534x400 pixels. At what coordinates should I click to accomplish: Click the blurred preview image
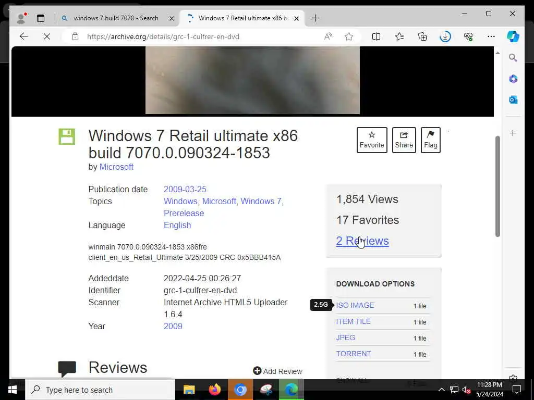tap(252, 80)
